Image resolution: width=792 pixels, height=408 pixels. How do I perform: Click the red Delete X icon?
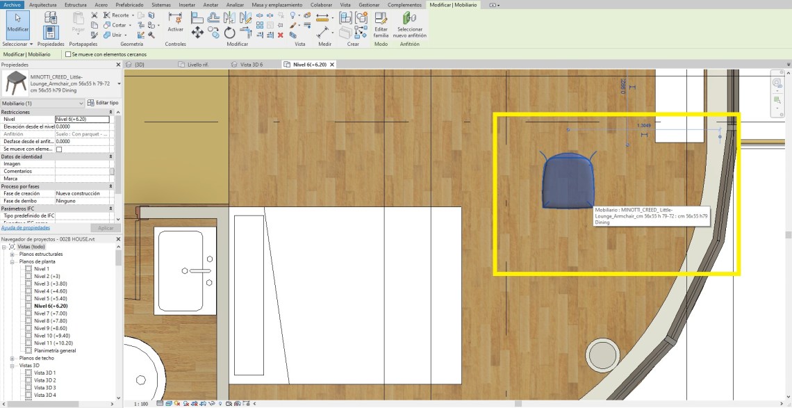tap(281, 34)
